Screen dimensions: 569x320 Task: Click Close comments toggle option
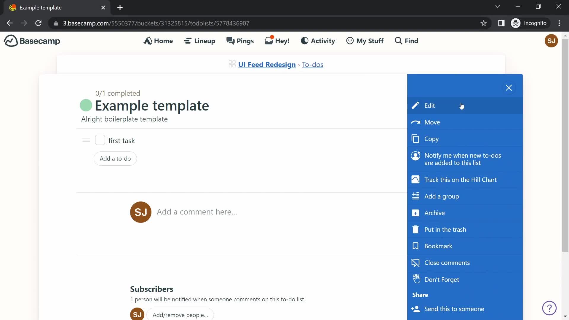[x=447, y=263]
